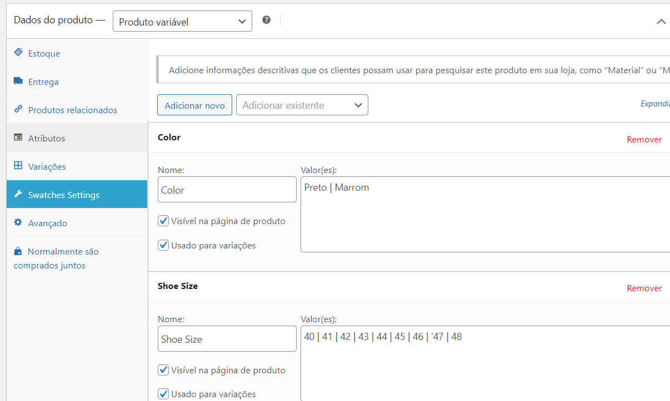The image size is (670, 401).
Task: Switch to the Atributos tab
Action: 77,138
